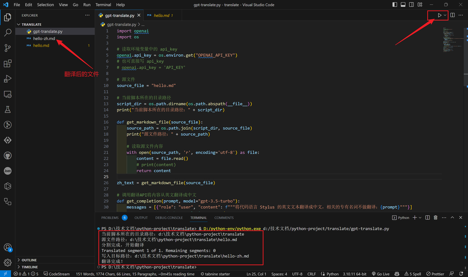Image resolution: width=468 pixels, height=277 pixels.
Task: Split the editor right
Action: coord(453,15)
